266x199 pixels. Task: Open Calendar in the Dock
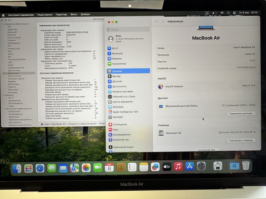coord(109,167)
